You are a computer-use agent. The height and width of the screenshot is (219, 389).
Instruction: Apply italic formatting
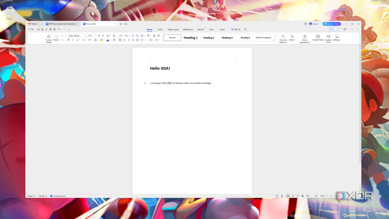73,40
